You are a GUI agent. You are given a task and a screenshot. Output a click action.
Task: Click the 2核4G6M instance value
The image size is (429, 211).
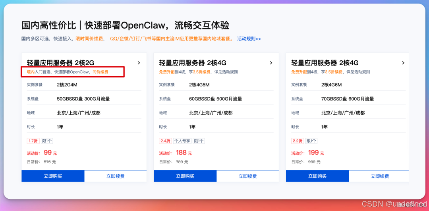[x=331, y=85]
